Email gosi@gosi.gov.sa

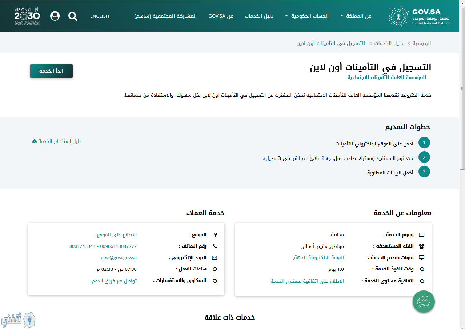click(x=119, y=258)
